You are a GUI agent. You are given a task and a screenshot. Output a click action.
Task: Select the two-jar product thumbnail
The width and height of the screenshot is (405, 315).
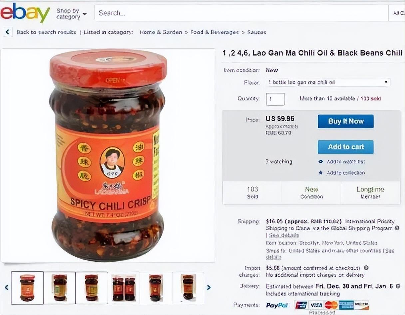(x=124, y=288)
